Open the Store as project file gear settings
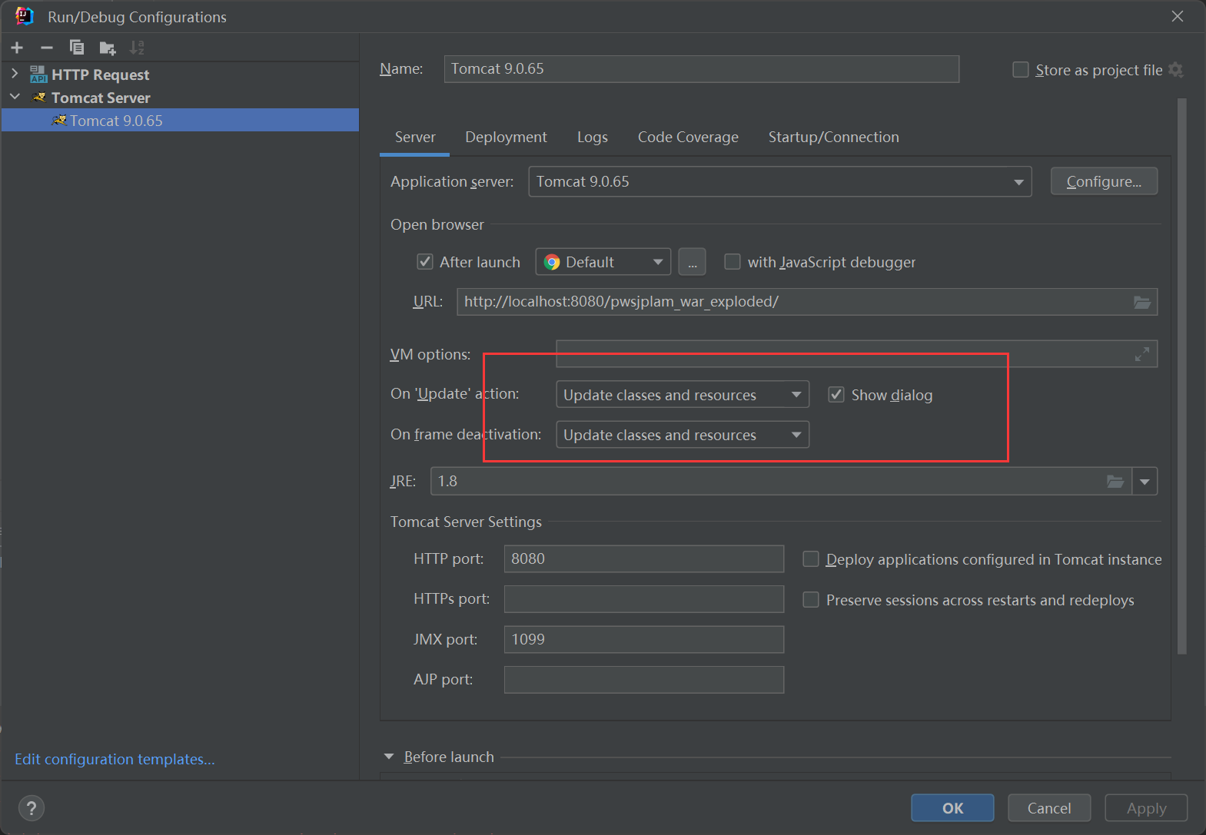 1175,70
